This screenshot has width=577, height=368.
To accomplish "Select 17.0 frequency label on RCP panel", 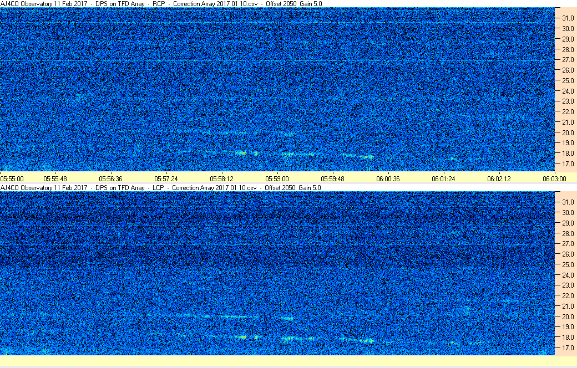I will coord(568,163).
